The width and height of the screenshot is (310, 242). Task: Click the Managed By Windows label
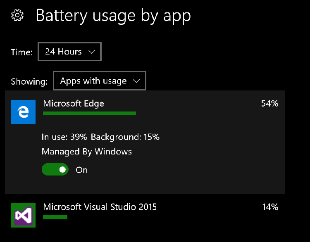[x=87, y=152]
